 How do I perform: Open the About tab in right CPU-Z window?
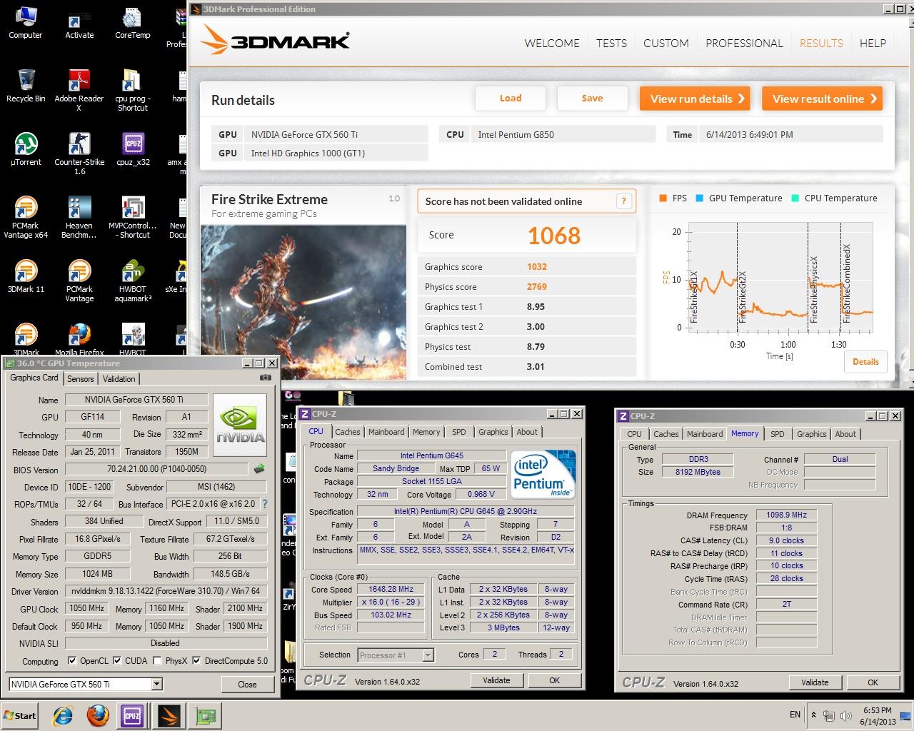(x=845, y=434)
